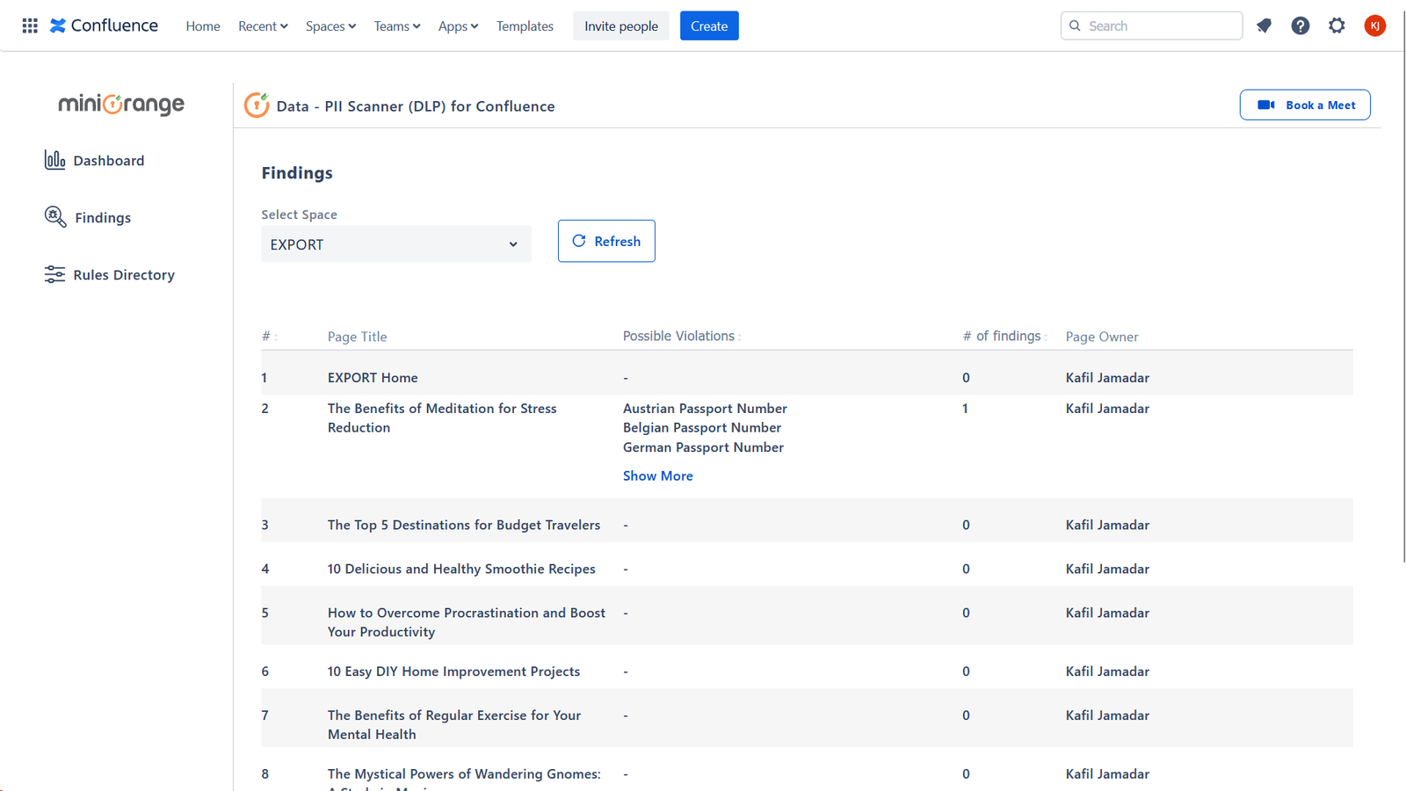Click Kafil Jamadar in EXPORT Home row
This screenshot has height=791, width=1406.
(1107, 377)
